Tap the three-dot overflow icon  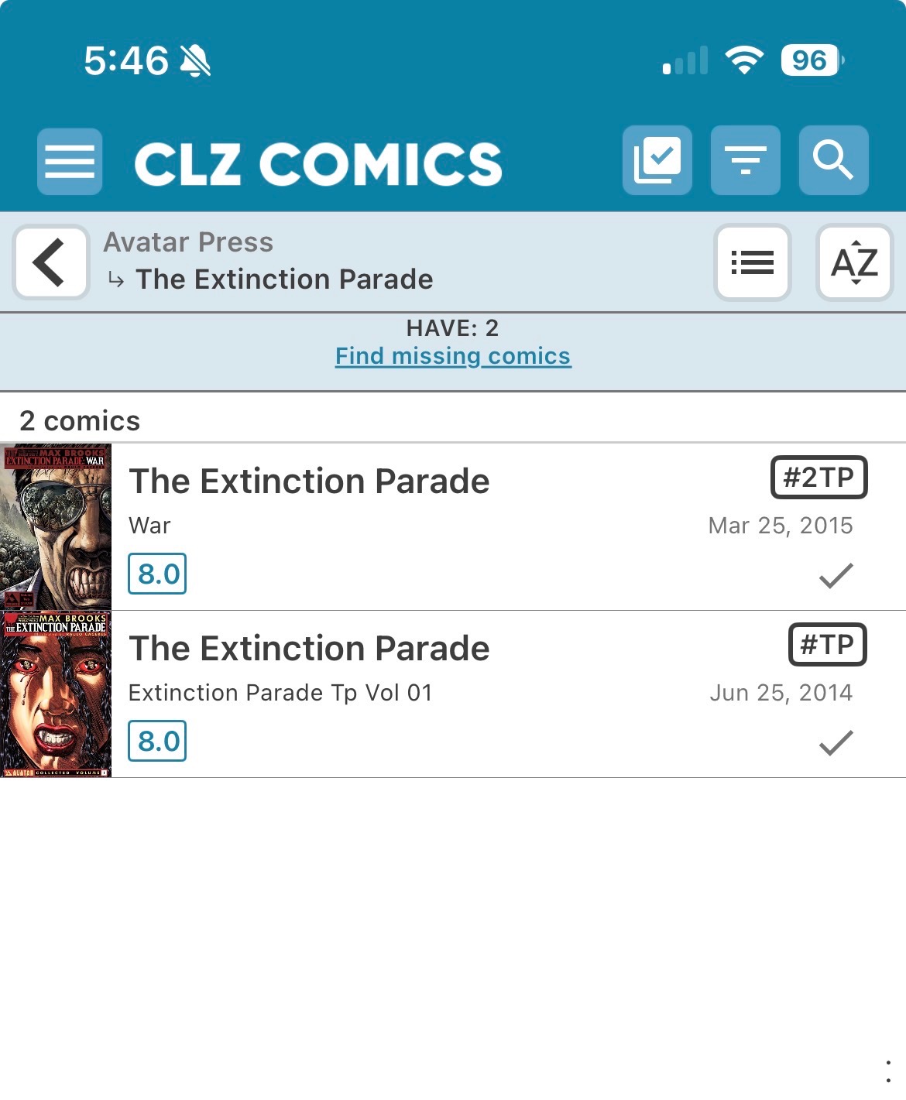pos(887,1071)
